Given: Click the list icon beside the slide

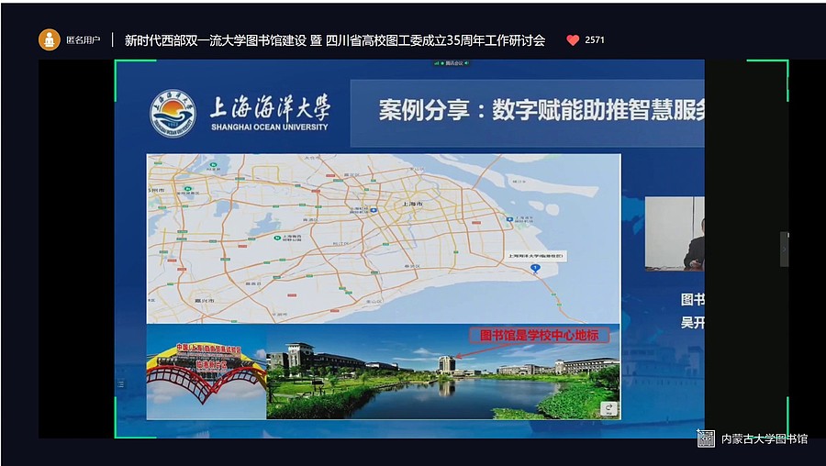Looking at the screenshot, I should pos(120,383).
